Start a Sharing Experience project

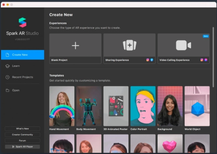[130, 49]
